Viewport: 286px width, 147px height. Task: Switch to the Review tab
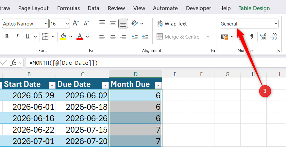point(116,8)
